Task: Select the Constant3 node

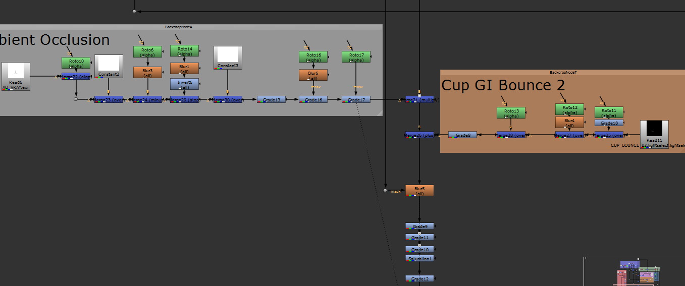Action: [228, 58]
